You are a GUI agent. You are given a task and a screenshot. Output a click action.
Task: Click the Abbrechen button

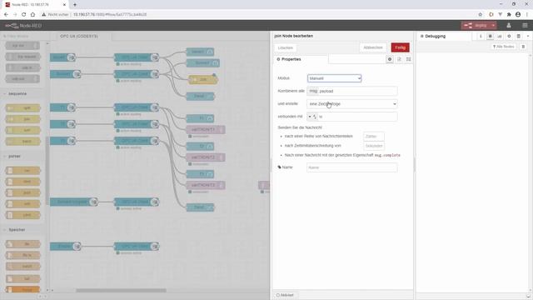pyautogui.click(x=373, y=47)
